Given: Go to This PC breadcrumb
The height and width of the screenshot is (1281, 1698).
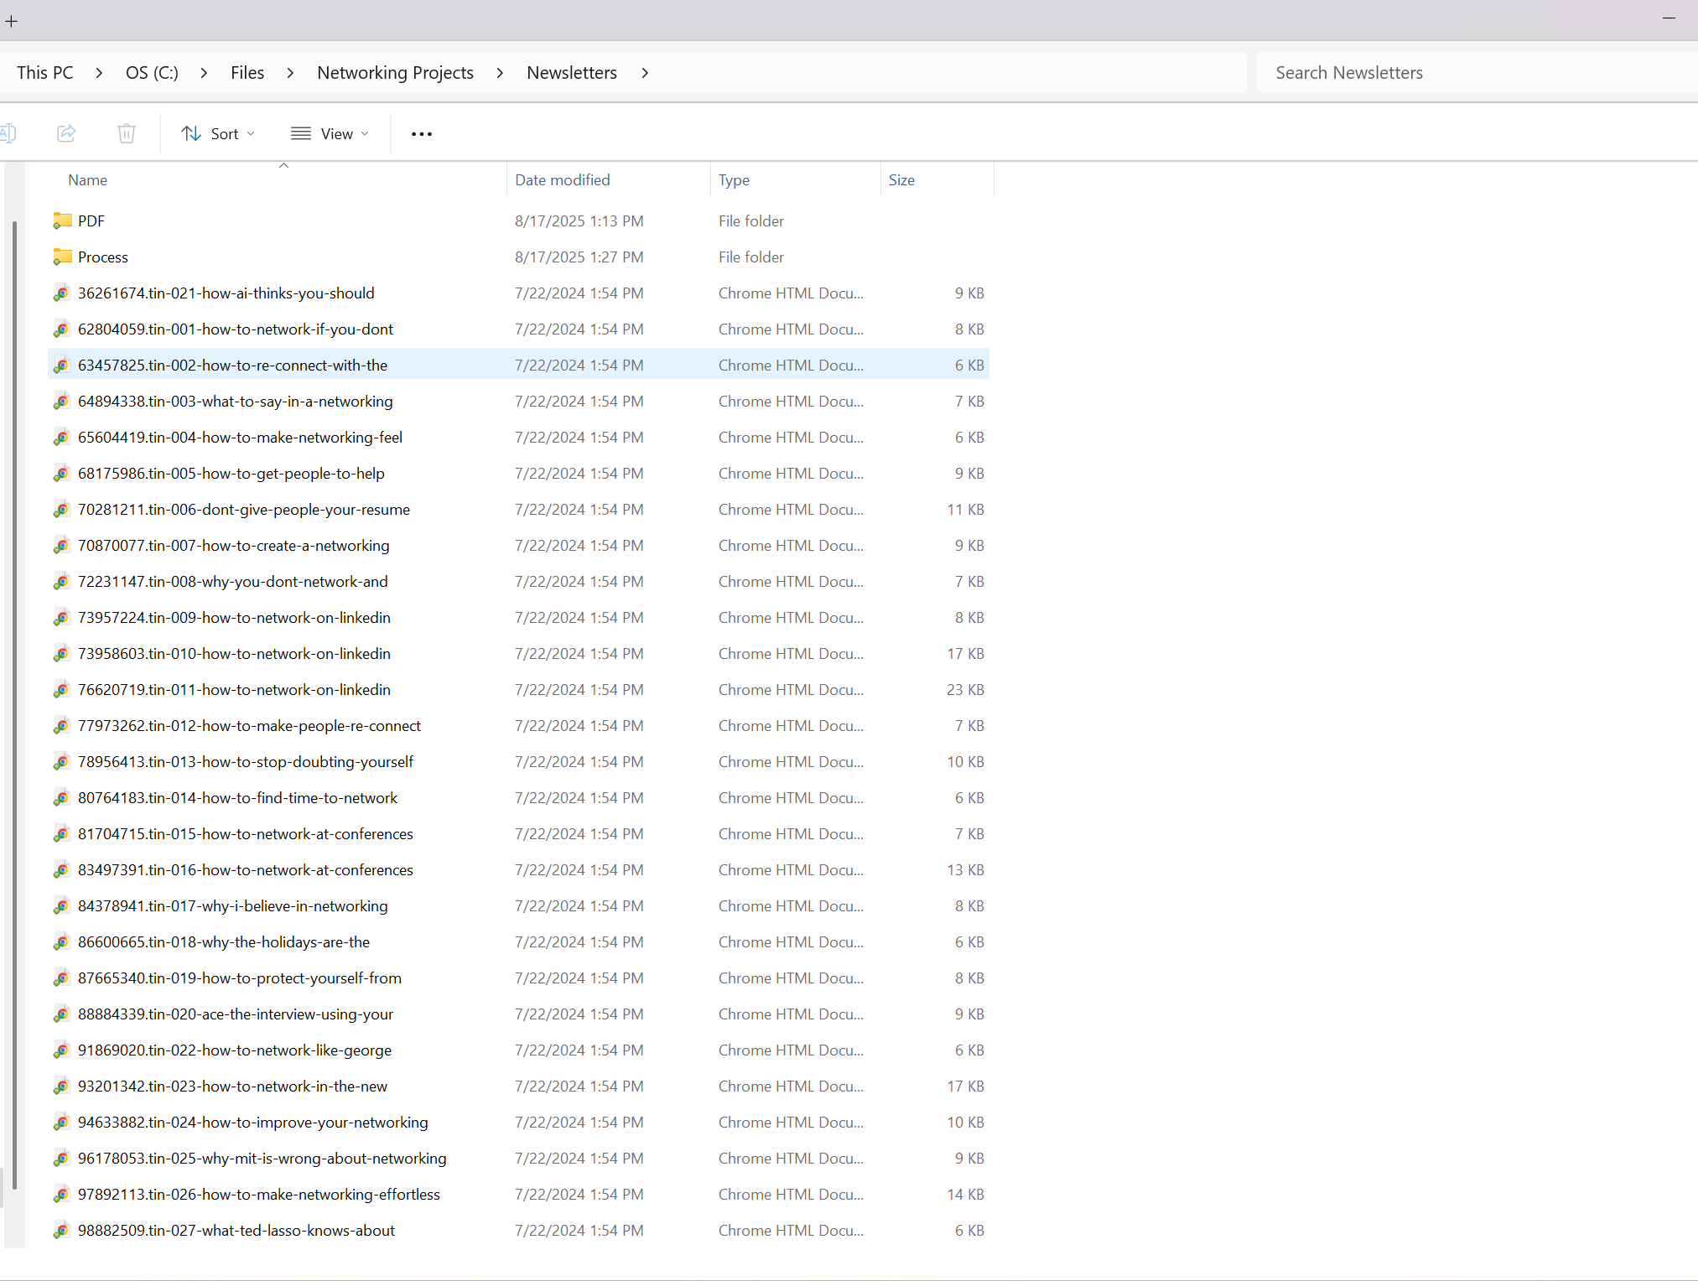Looking at the screenshot, I should pyautogui.click(x=45, y=73).
